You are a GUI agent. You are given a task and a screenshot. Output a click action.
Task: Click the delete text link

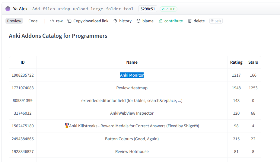point(199,21)
